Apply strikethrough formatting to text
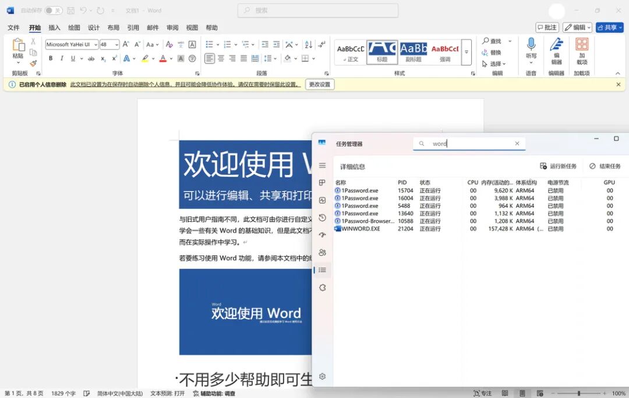Image resolution: width=629 pixels, height=398 pixels. (91, 59)
